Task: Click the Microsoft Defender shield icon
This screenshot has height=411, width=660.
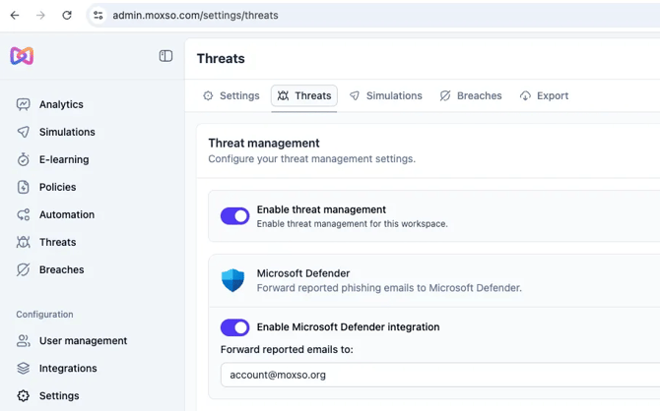Action: click(x=232, y=280)
